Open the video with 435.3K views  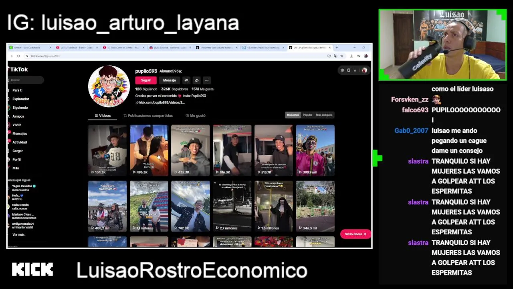point(190,150)
